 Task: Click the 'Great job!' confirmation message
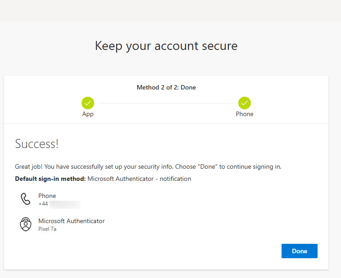(148, 166)
